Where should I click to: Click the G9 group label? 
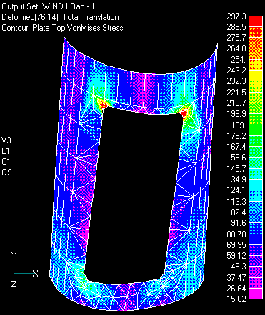6,172
